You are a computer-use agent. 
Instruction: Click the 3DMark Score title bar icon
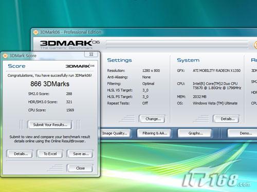point(5,56)
